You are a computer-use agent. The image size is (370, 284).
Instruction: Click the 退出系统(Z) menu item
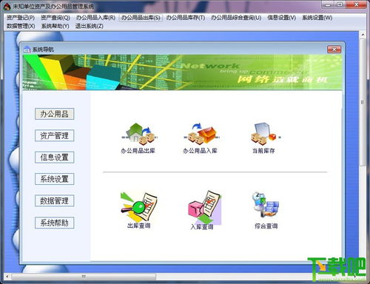pyautogui.click(x=90, y=26)
